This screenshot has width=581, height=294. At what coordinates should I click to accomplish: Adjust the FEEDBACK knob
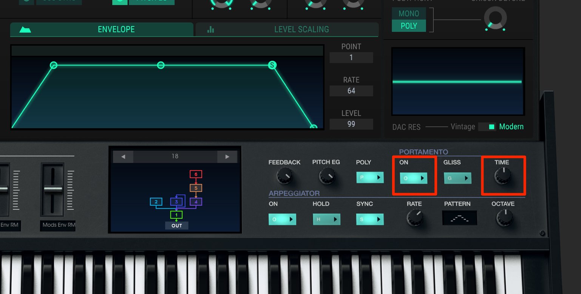tap(284, 176)
